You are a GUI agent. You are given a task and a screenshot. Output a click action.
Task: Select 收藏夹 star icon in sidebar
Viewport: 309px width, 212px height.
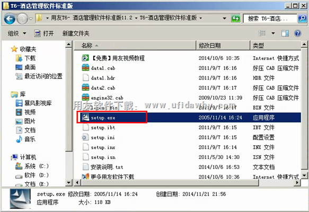[x=14, y=49]
